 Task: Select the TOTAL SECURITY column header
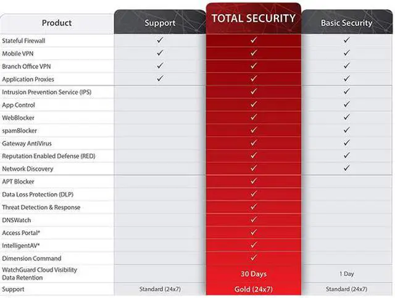(253, 19)
